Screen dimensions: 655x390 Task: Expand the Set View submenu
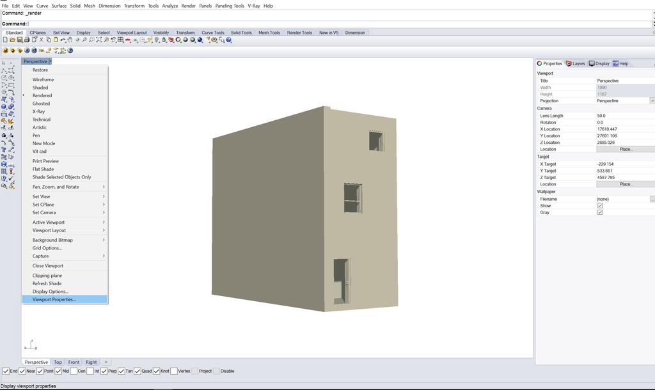(x=65, y=196)
